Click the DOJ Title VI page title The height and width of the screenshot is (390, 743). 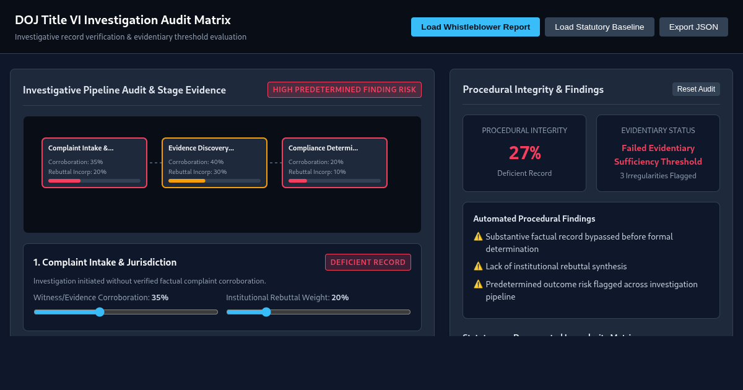[123, 20]
